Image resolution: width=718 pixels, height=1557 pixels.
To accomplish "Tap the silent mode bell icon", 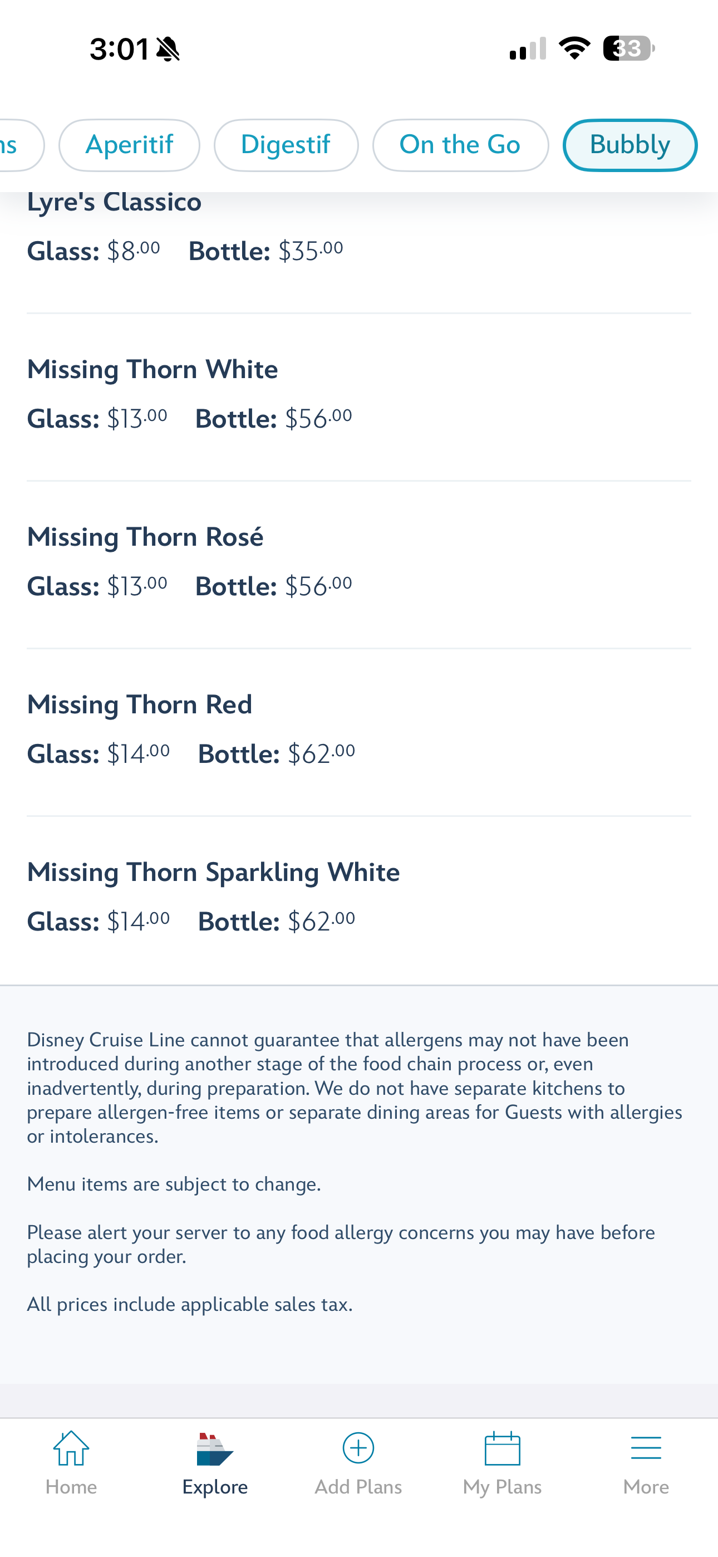I will pyautogui.click(x=168, y=49).
